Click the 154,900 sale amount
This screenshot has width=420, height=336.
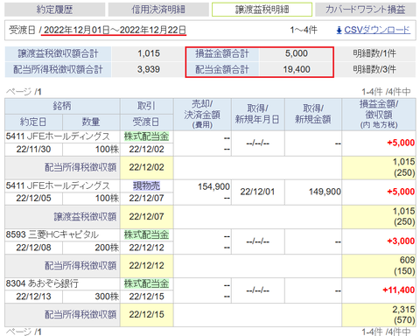point(213,186)
